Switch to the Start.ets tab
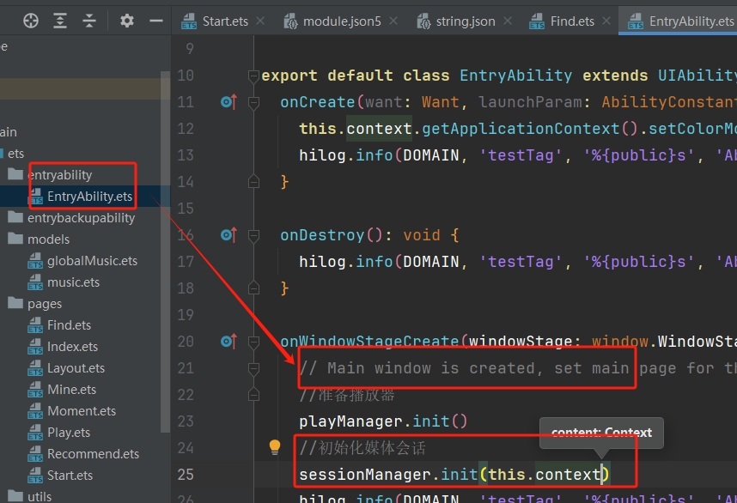737x503 pixels. click(225, 21)
